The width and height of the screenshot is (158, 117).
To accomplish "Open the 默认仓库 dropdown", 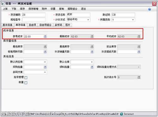I will tap(92, 62).
